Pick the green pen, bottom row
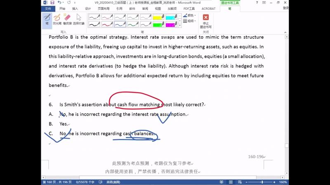The height and width of the screenshot is (185, 330). pyautogui.click(x=133, y=24)
